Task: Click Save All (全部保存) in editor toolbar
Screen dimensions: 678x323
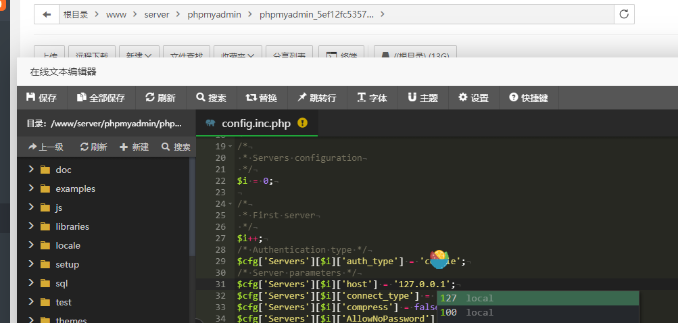Action: point(101,98)
